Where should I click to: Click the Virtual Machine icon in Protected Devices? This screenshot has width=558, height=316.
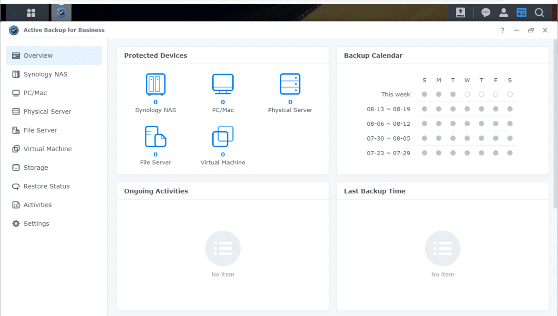click(x=223, y=136)
